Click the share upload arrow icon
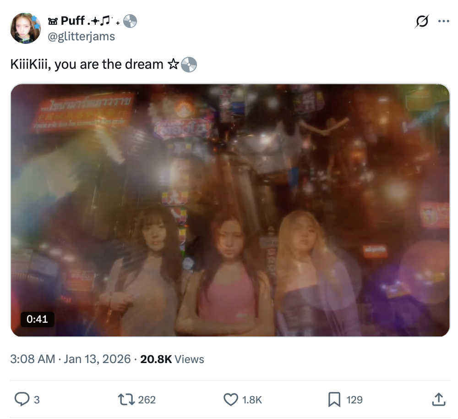Screen dimensions: 458x419 tap(438, 399)
